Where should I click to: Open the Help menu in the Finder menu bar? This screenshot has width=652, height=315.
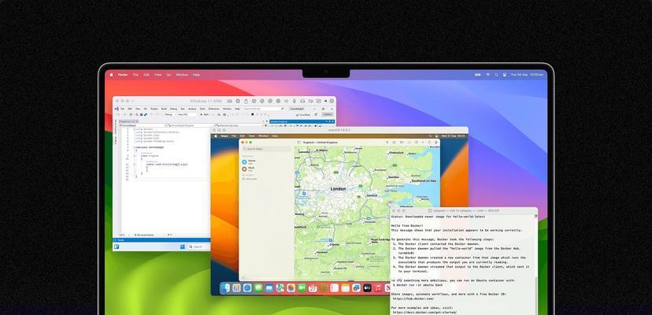click(x=196, y=75)
